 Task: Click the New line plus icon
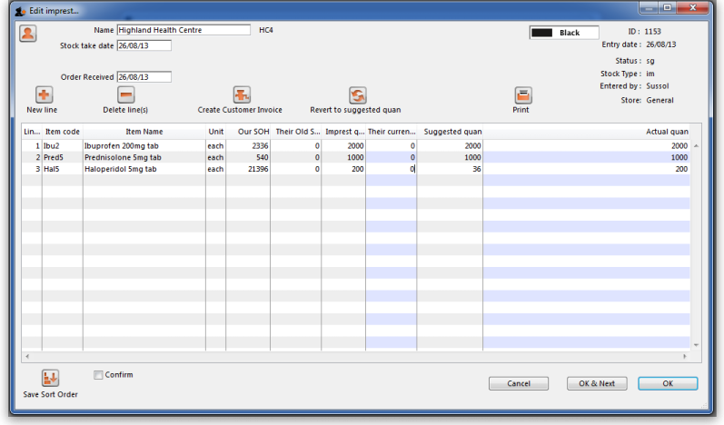[x=43, y=95]
